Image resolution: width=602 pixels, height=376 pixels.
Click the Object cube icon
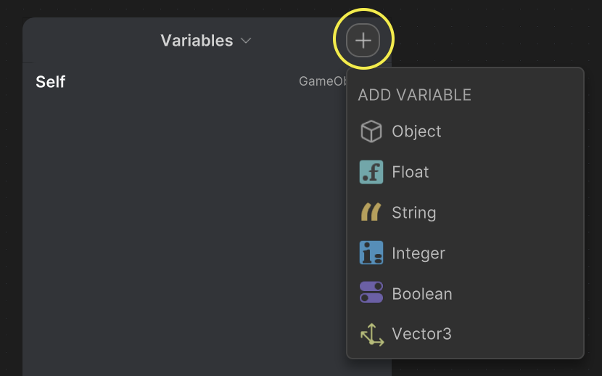[x=371, y=131]
